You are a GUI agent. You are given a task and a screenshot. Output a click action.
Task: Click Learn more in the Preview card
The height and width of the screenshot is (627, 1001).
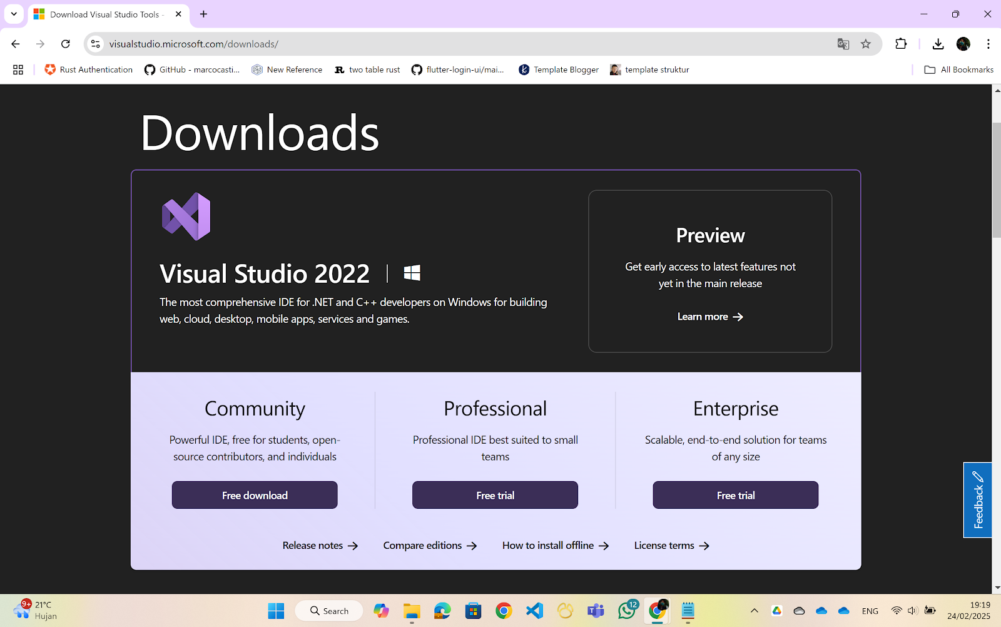coord(710,317)
